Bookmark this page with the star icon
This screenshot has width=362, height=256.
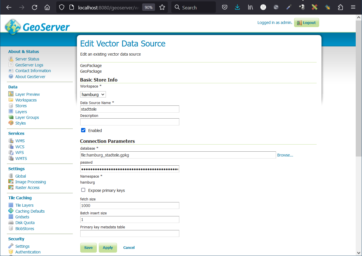pos(162,7)
